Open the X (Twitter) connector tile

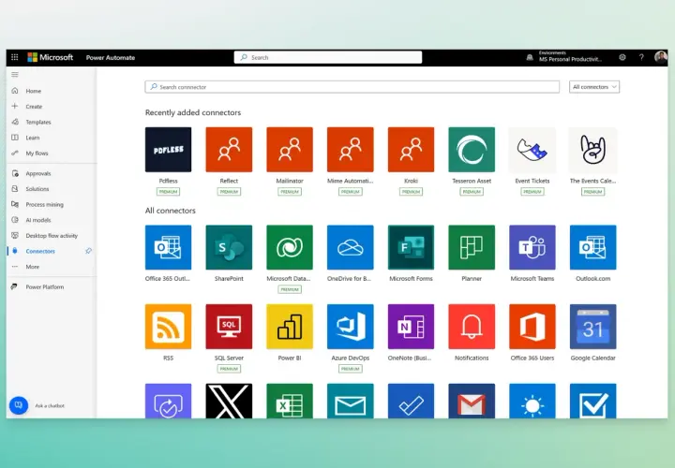229,401
